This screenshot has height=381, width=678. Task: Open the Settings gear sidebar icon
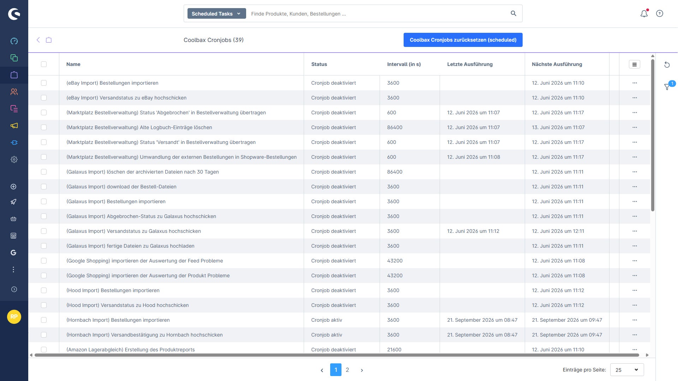(x=14, y=159)
